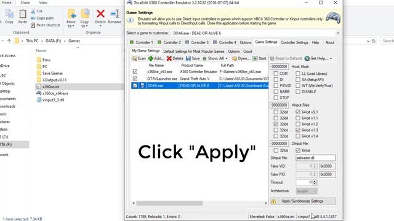394x221 pixels.
Task: Click Paste shortcut in the Explorer ribbon
Action: tap(45, 25)
